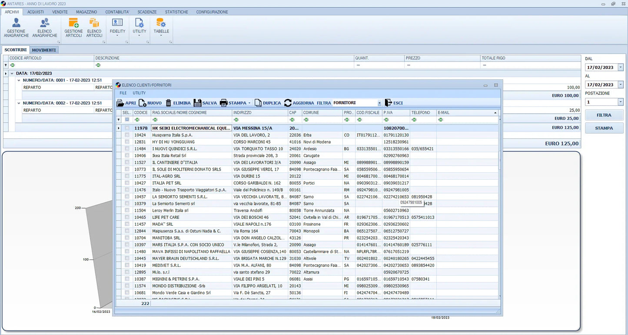Open the Movimenti tab
Viewport: 628px width, 335px height.
click(44, 50)
